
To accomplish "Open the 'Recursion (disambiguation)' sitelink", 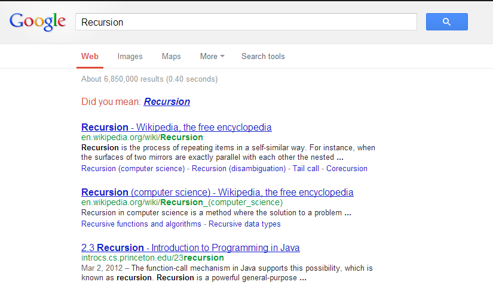I will coord(238,169).
